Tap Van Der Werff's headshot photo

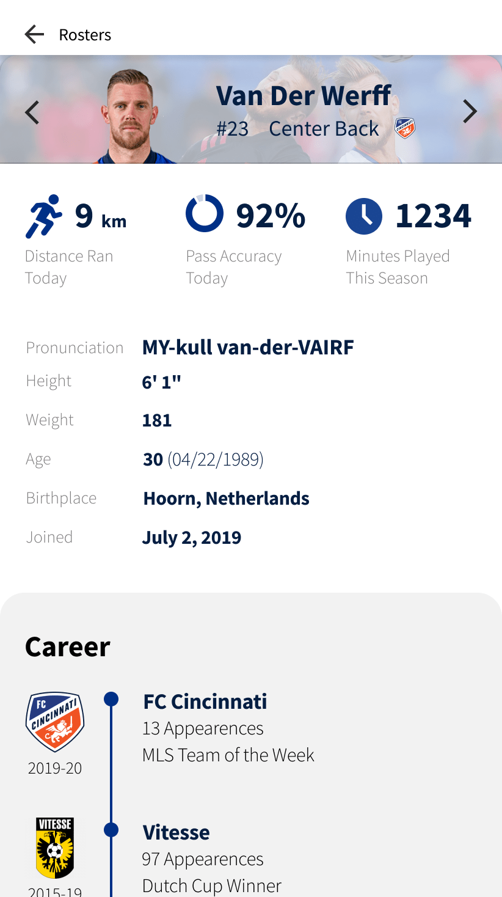(130, 117)
